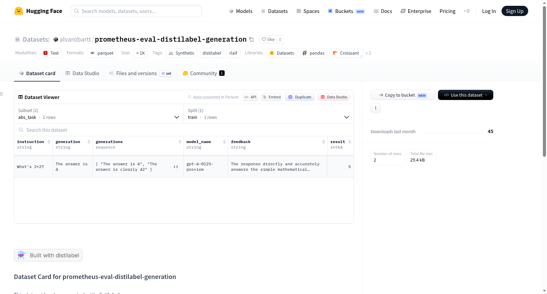Click the Sign Up button

(x=515, y=11)
